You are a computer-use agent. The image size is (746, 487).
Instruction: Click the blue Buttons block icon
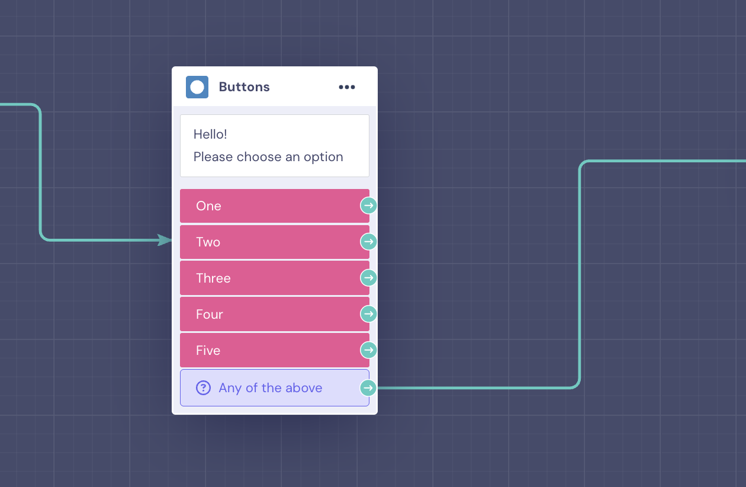tap(197, 87)
